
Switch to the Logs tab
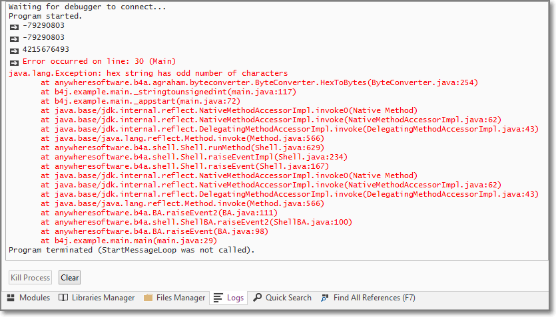point(228,298)
